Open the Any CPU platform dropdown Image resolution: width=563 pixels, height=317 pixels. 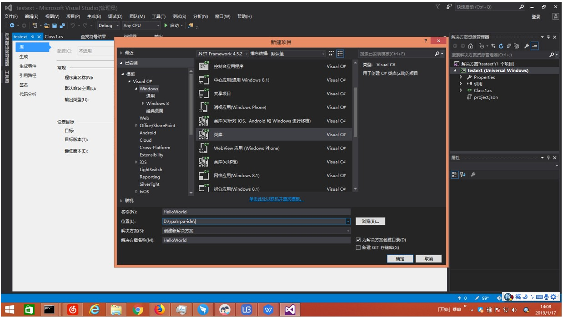[141, 25]
